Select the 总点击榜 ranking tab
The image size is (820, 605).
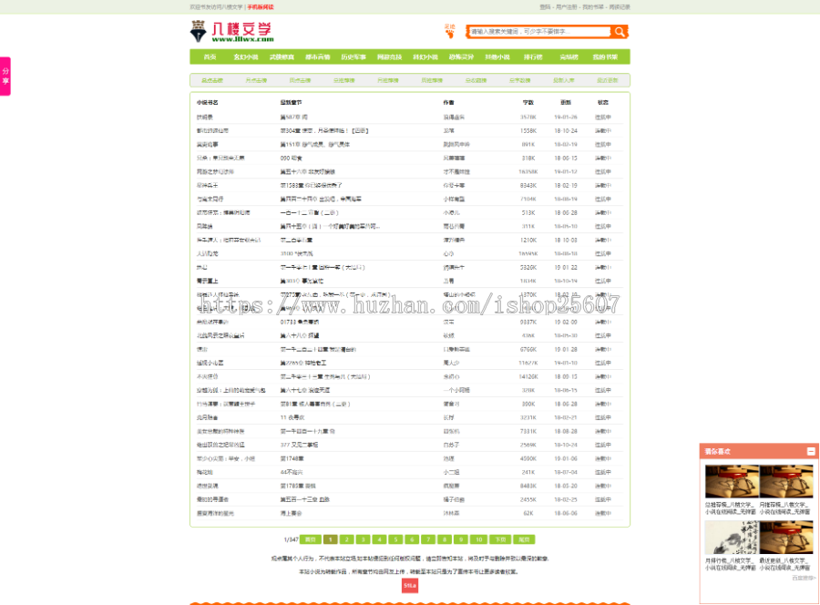(212, 80)
